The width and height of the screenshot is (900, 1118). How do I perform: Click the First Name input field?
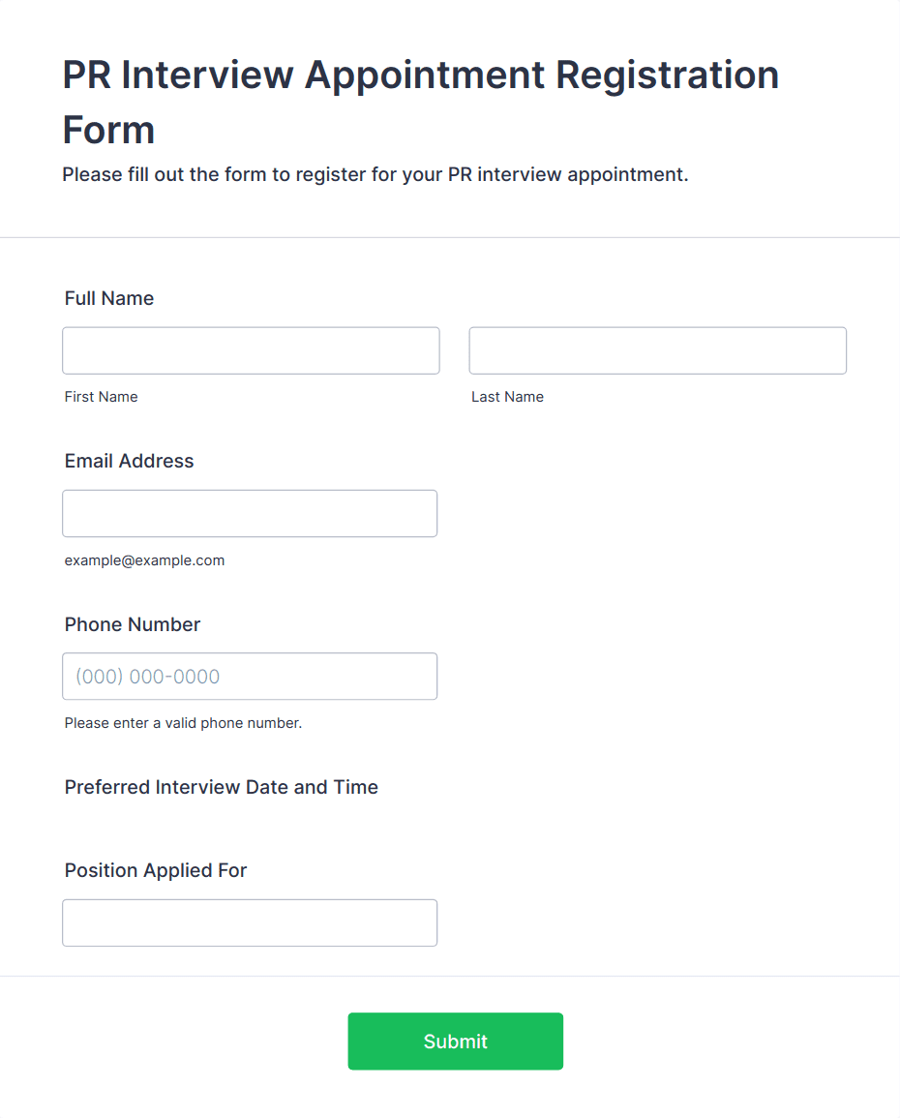pos(251,350)
